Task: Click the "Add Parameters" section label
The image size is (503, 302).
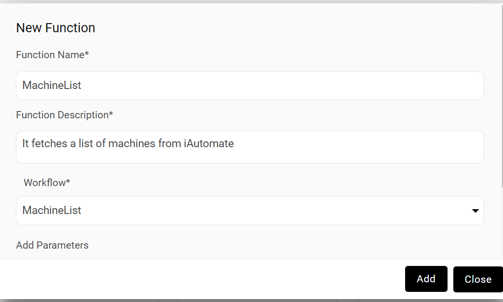Action: 52,245
